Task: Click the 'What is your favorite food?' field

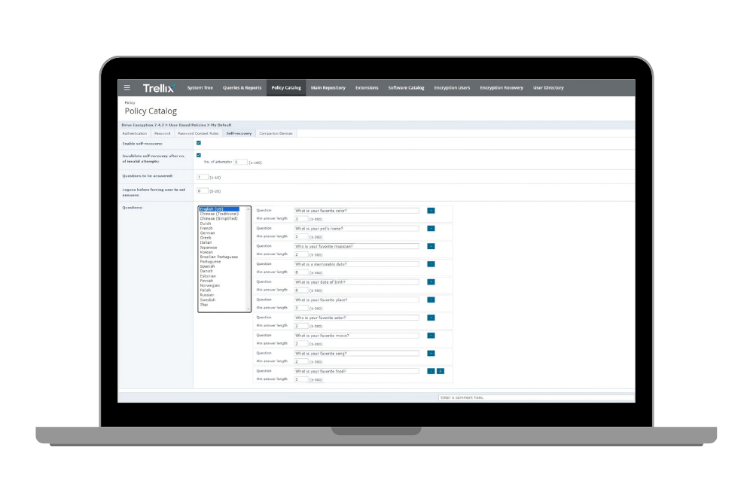Action: [x=356, y=371]
